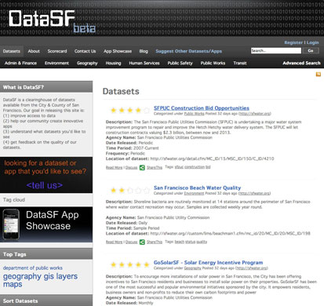Click Read More under SFPUC Construction dataset
The image size is (324, 306).
(x=114, y=168)
